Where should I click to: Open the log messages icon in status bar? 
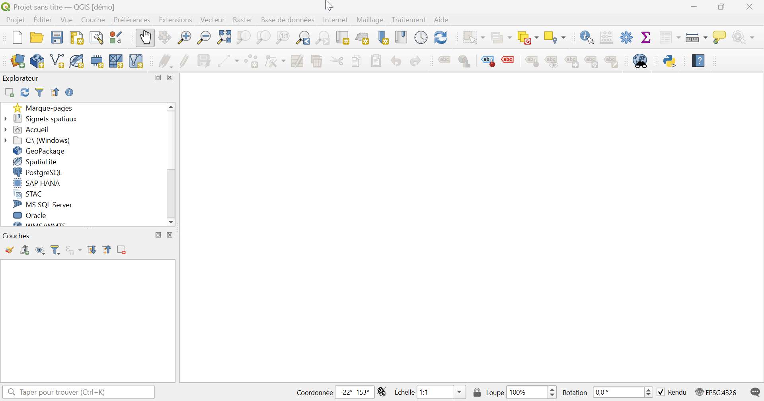tap(755, 392)
